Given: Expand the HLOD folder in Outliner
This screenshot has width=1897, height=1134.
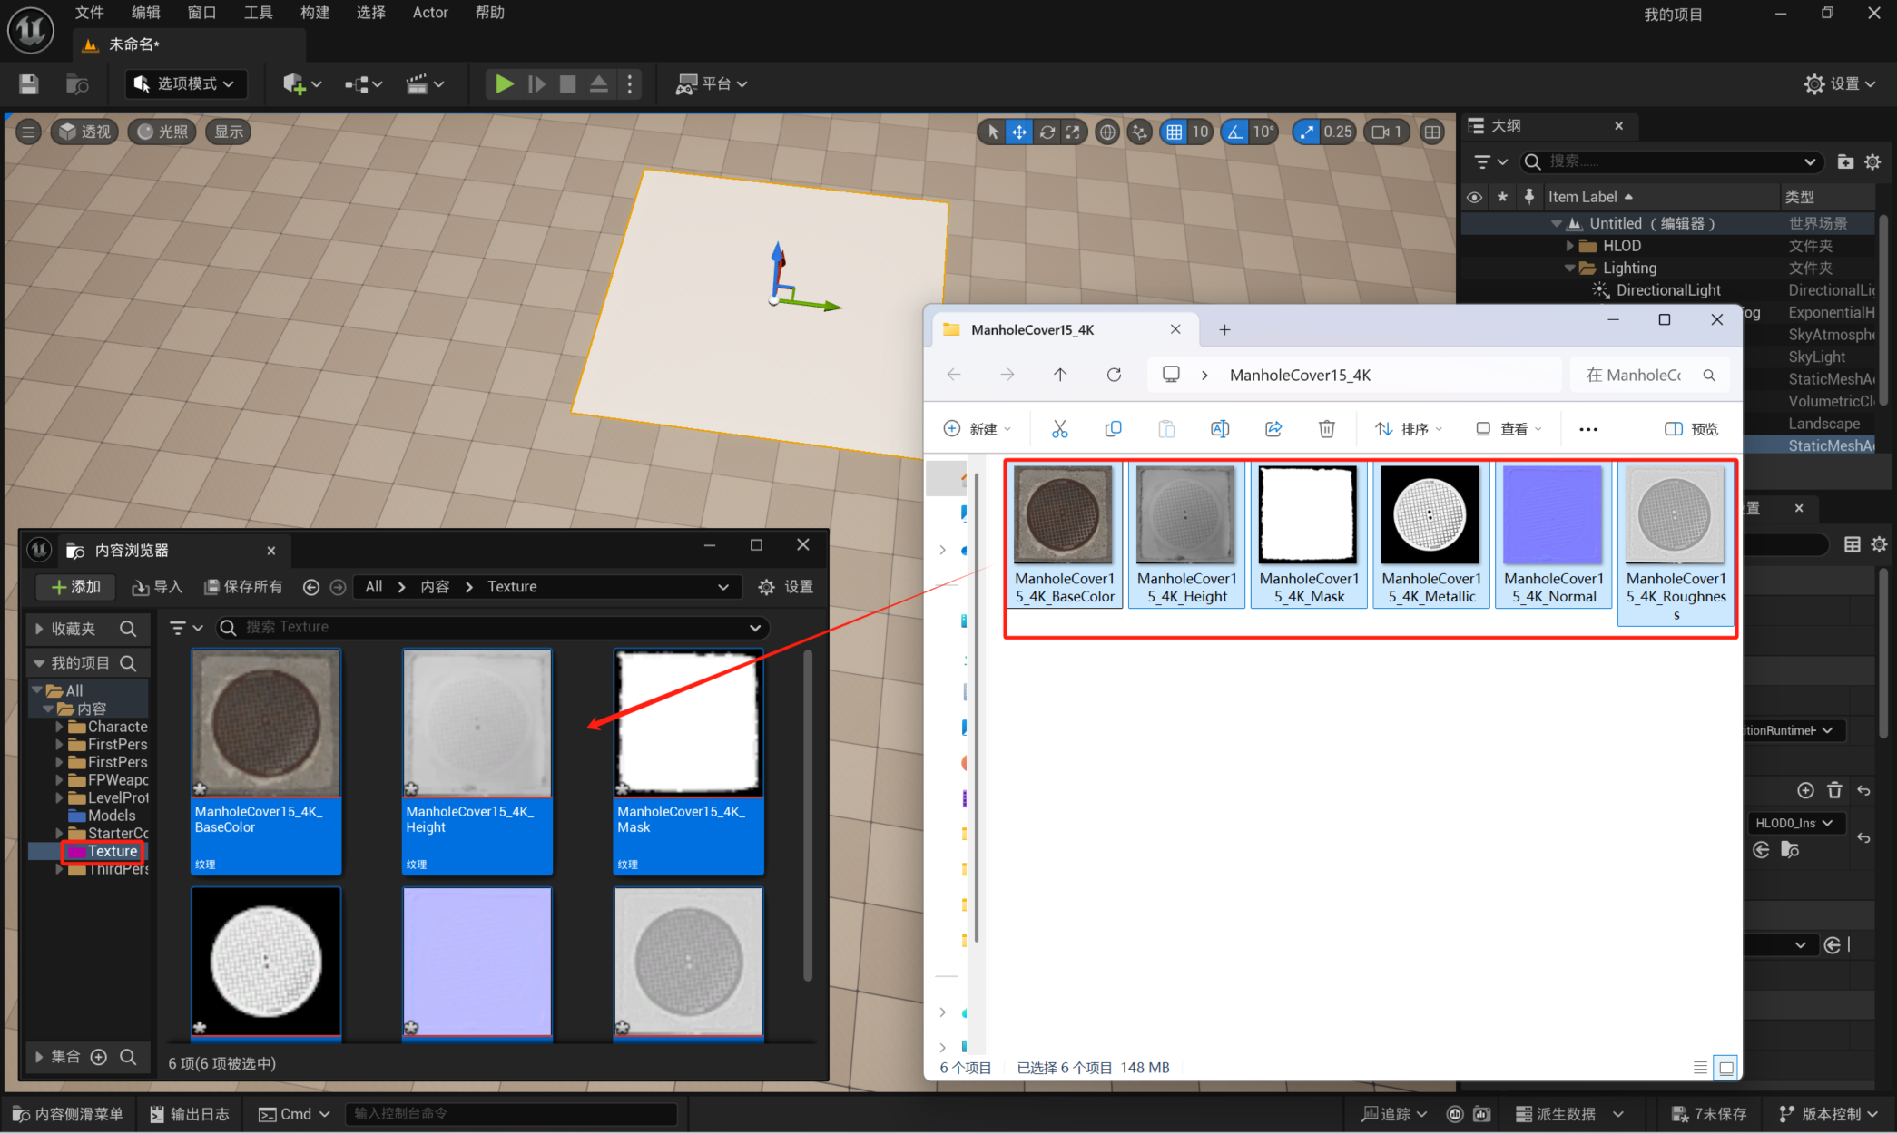Looking at the screenshot, I should tap(1570, 246).
